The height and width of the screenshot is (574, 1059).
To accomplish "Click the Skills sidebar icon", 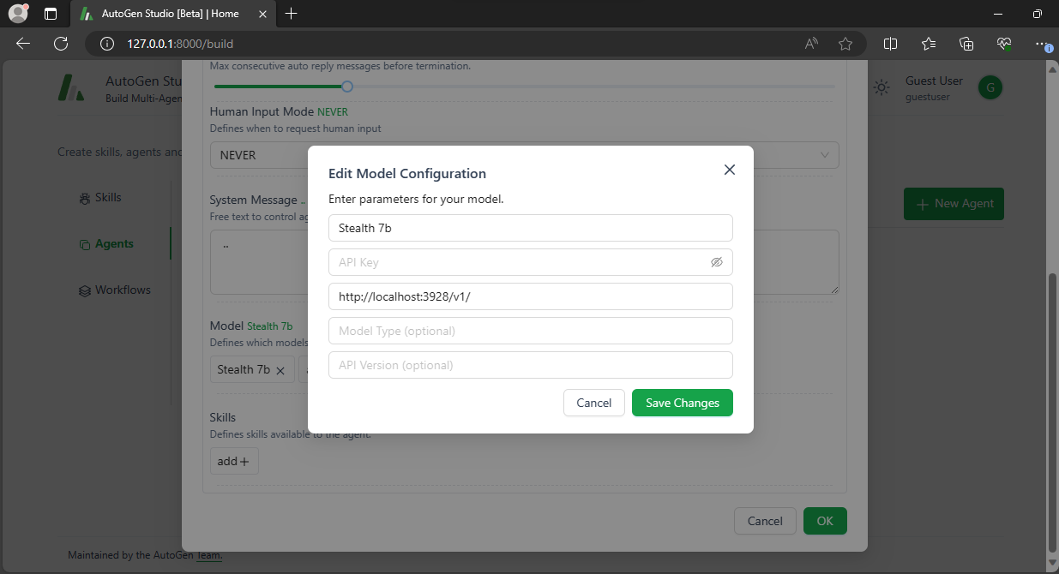I will [x=84, y=198].
